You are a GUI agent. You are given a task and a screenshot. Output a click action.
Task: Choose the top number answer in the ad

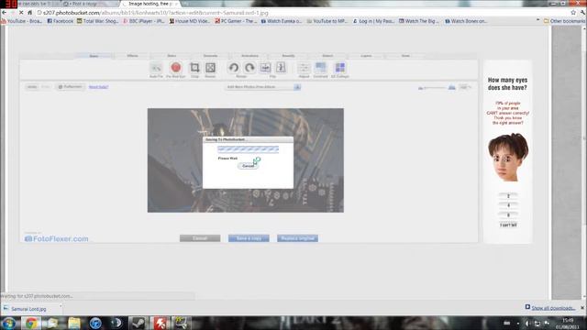(x=508, y=196)
